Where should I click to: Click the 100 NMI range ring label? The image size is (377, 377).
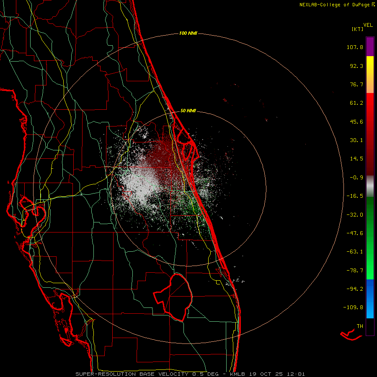[188, 33]
